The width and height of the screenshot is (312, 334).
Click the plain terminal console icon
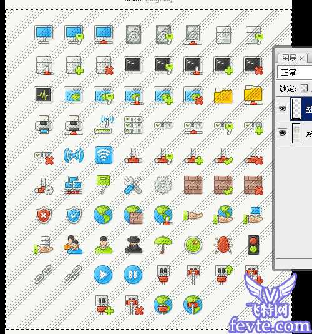(133, 65)
